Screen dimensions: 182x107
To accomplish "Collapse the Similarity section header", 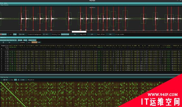I will click(91, 77).
